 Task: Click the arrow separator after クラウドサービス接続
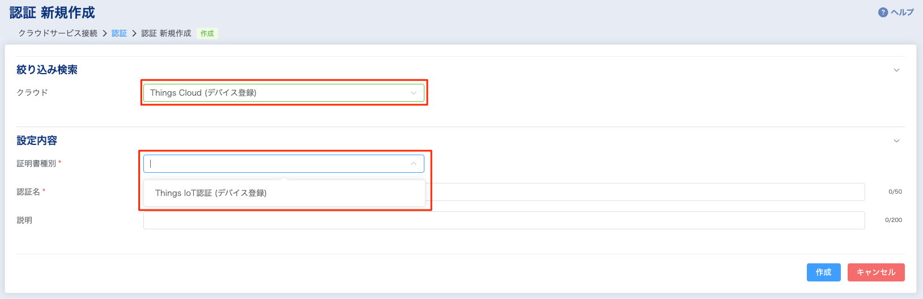click(105, 33)
